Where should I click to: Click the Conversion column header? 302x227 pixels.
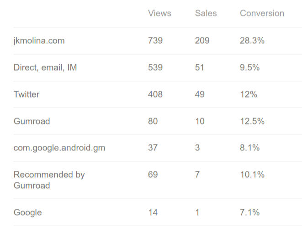(x=262, y=13)
